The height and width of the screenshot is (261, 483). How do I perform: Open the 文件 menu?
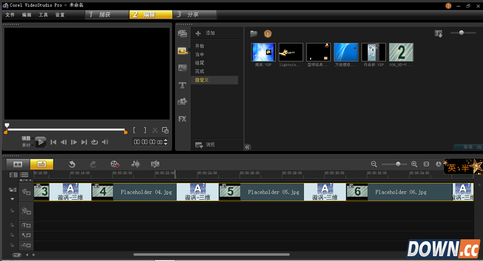10,15
